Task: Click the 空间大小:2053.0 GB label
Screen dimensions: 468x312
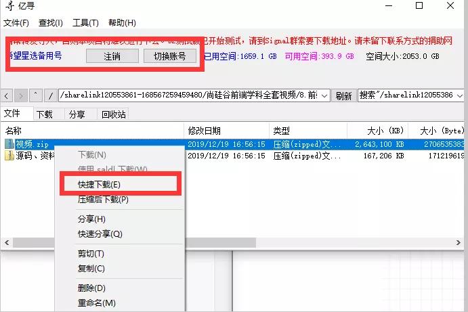Action: pos(402,56)
